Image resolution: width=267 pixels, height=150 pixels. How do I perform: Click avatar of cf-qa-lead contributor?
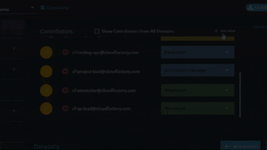(46, 108)
